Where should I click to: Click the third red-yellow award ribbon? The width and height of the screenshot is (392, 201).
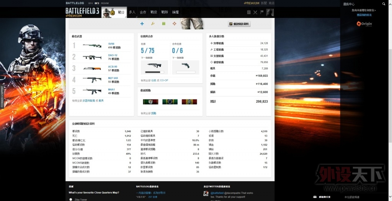tap(189, 102)
